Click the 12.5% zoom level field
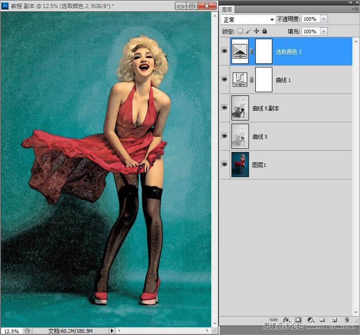This screenshot has height=335, width=360. 11,331
